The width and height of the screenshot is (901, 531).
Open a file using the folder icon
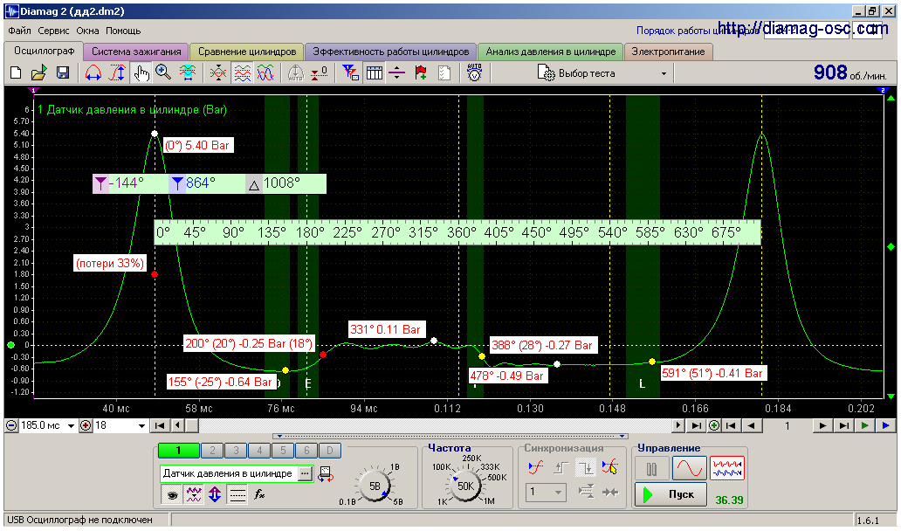[x=38, y=72]
